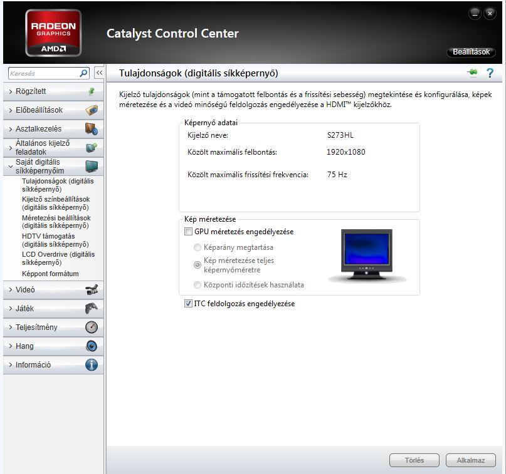Open Kijelző színbeállítások (digitális síkképernyő)
The height and width of the screenshot is (474, 506).
[x=56, y=204]
